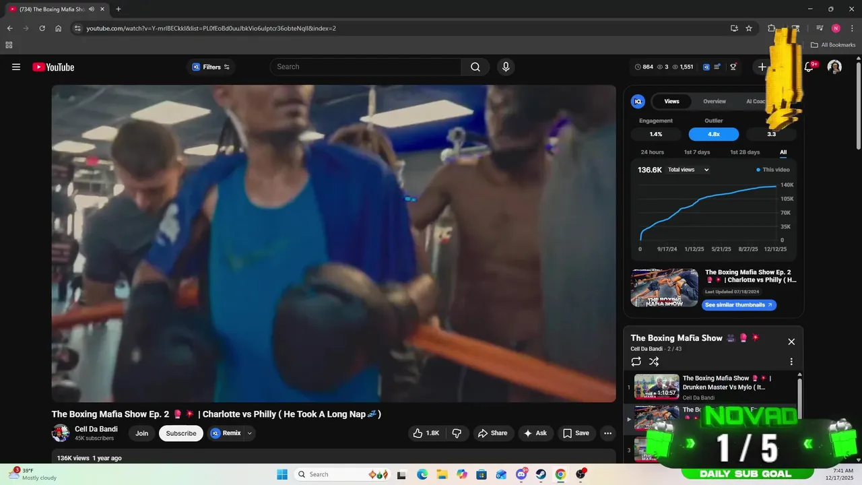
Task: Share the video
Action: pyautogui.click(x=492, y=433)
